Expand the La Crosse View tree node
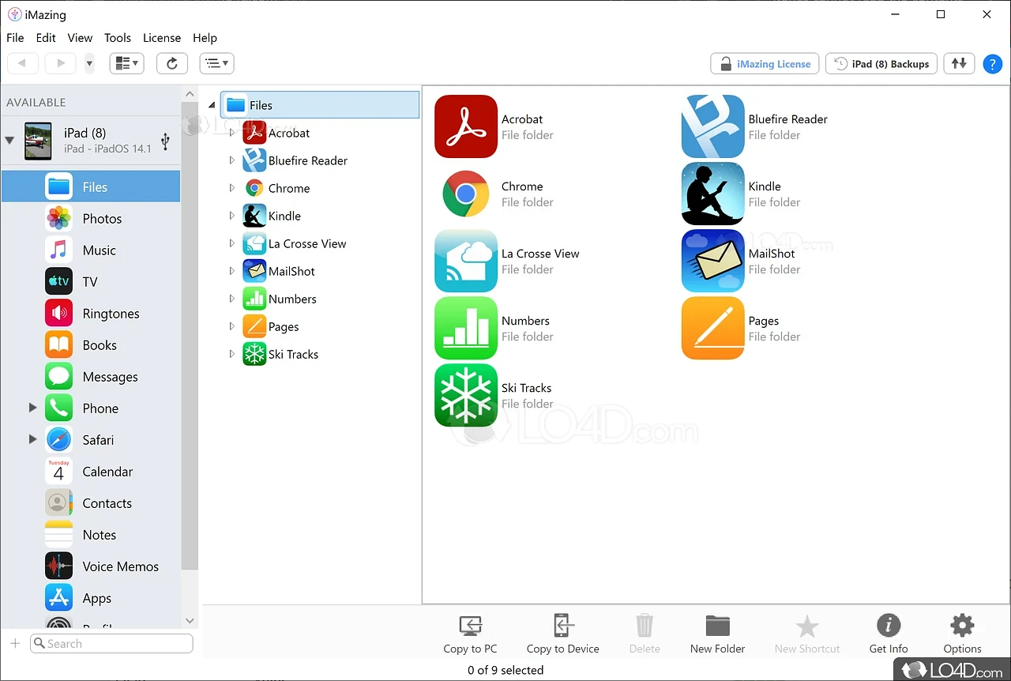 pos(231,243)
